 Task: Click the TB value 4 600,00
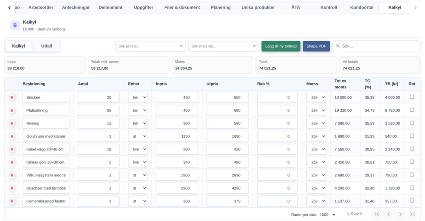[392, 97]
